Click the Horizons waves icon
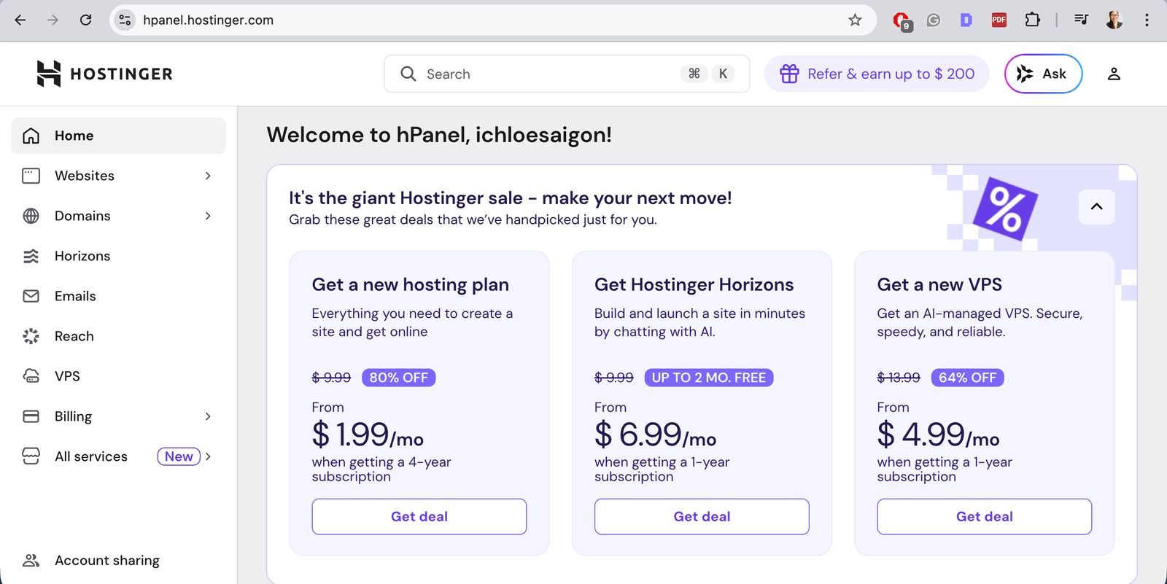 (x=31, y=256)
